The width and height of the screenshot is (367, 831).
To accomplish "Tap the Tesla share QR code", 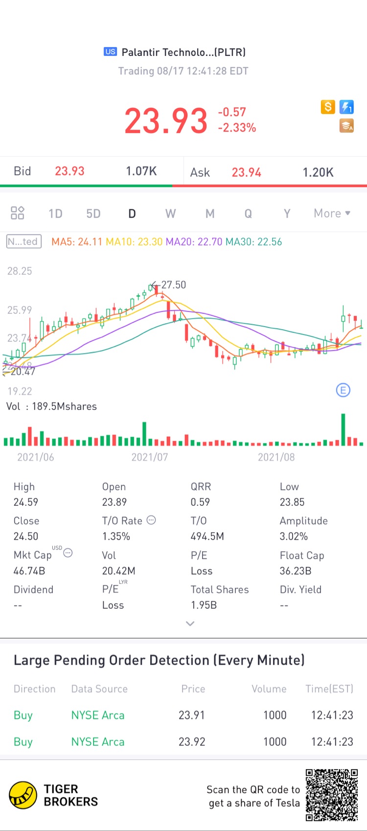I will 332,795.
